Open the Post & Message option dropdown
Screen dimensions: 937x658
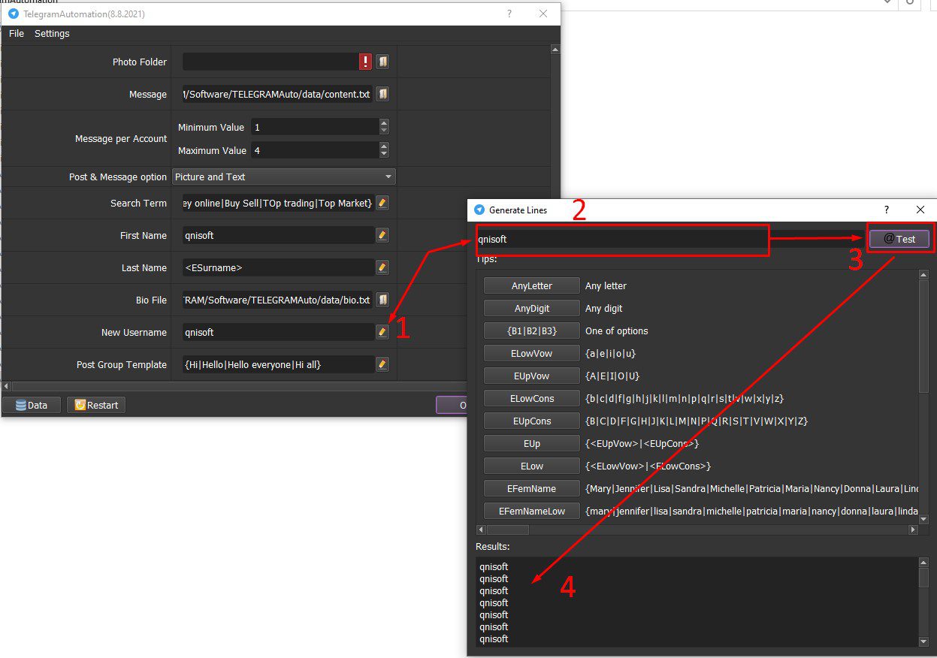click(284, 177)
